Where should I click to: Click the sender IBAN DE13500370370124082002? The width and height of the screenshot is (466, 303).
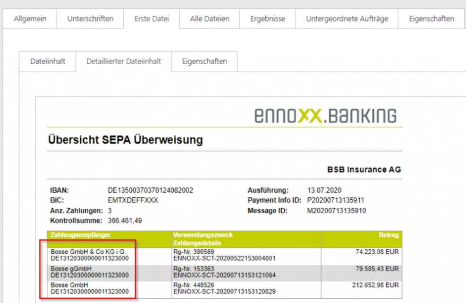[x=151, y=191]
